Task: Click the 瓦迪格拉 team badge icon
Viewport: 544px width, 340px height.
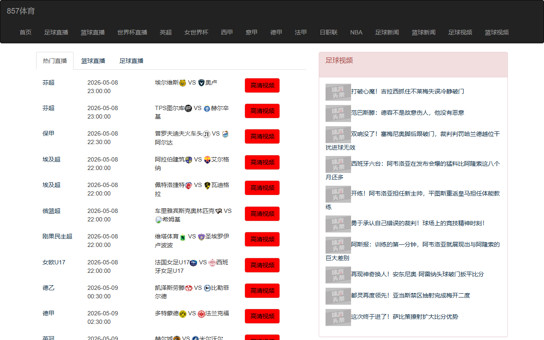Action: coord(207,185)
